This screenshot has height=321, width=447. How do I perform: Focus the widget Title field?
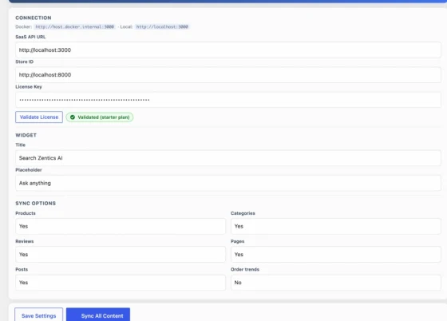click(228, 158)
